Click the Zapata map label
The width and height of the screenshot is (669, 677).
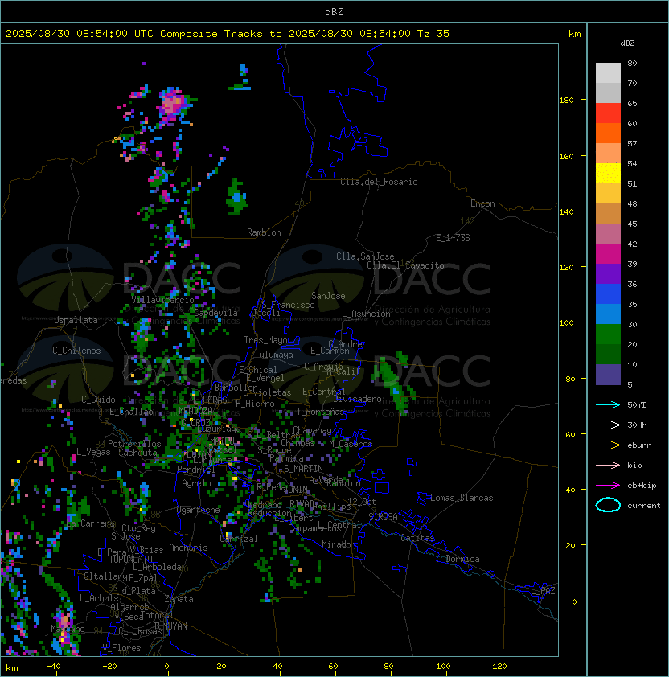179,599
